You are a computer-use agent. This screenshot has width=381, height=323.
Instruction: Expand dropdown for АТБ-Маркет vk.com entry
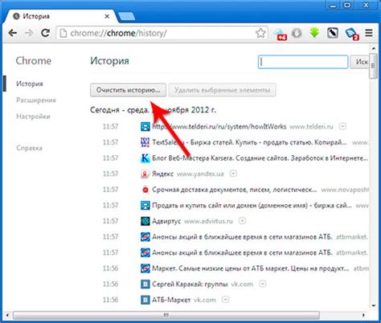point(226,300)
